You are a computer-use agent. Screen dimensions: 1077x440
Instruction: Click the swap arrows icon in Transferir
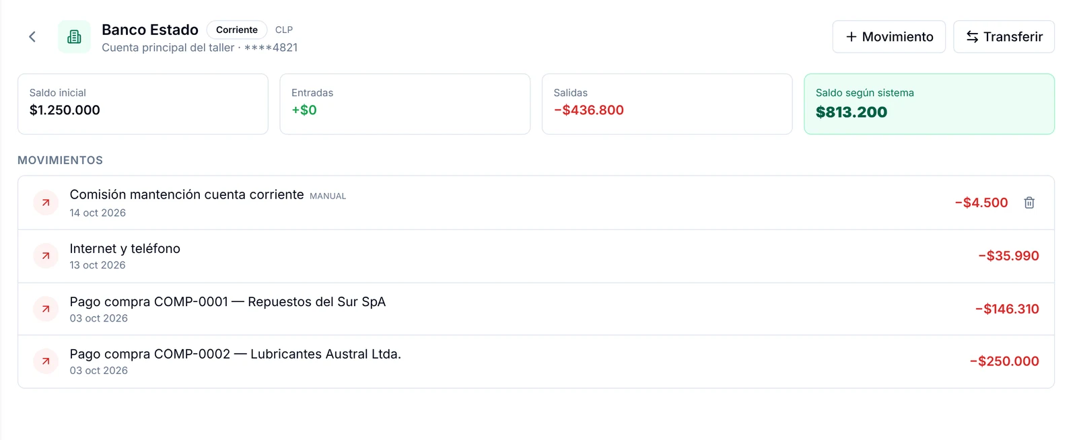click(x=973, y=37)
